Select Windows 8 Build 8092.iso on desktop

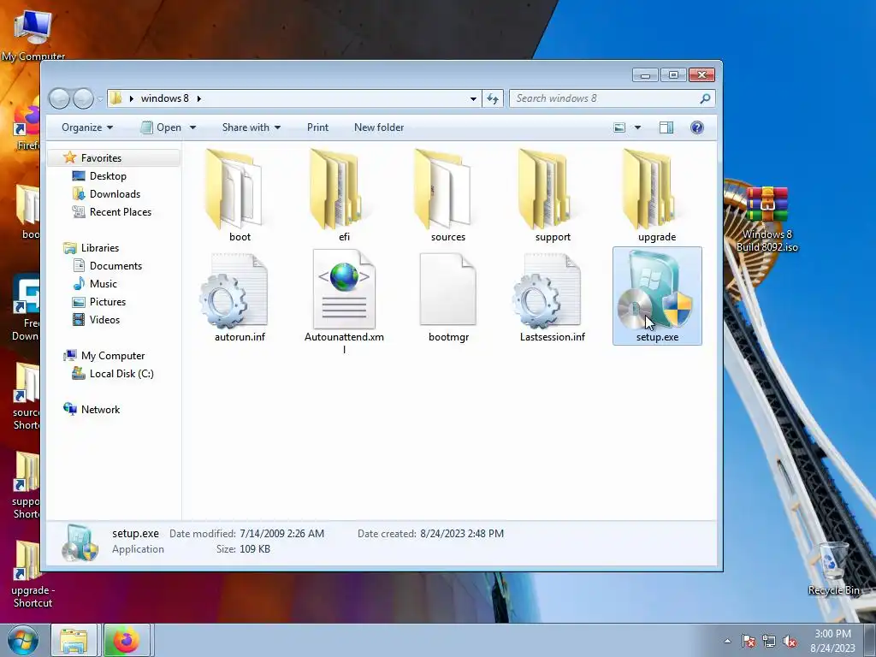tap(767, 220)
